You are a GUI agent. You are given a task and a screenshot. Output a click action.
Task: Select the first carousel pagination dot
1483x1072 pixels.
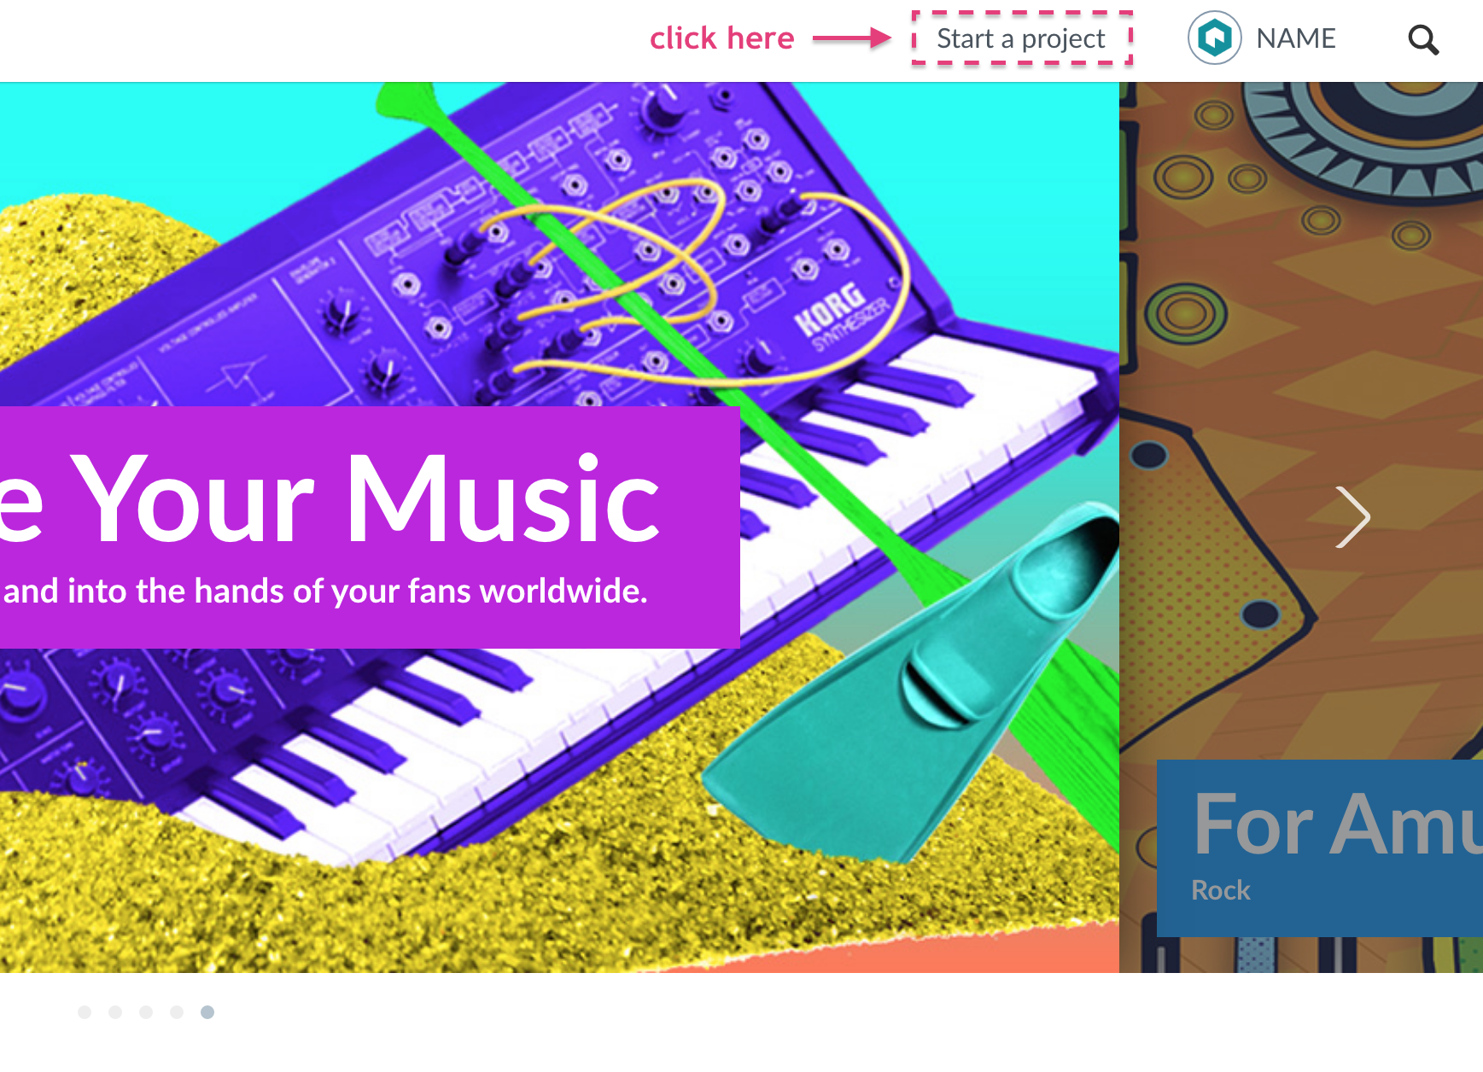pyautogui.click(x=85, y=1012)
